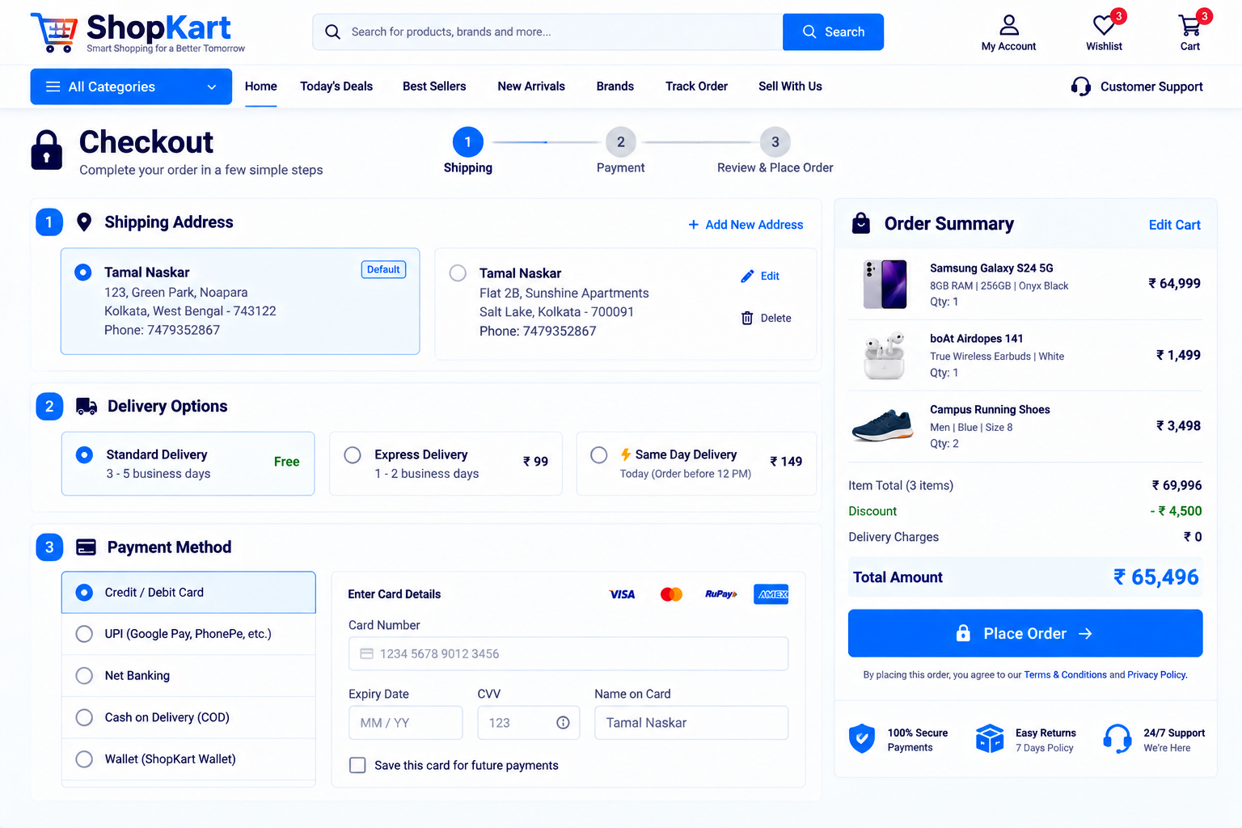Viewport: 1242px width, 828px height.
Task: Click the Edit Cart link
Action: click(x=1174, y=225)
